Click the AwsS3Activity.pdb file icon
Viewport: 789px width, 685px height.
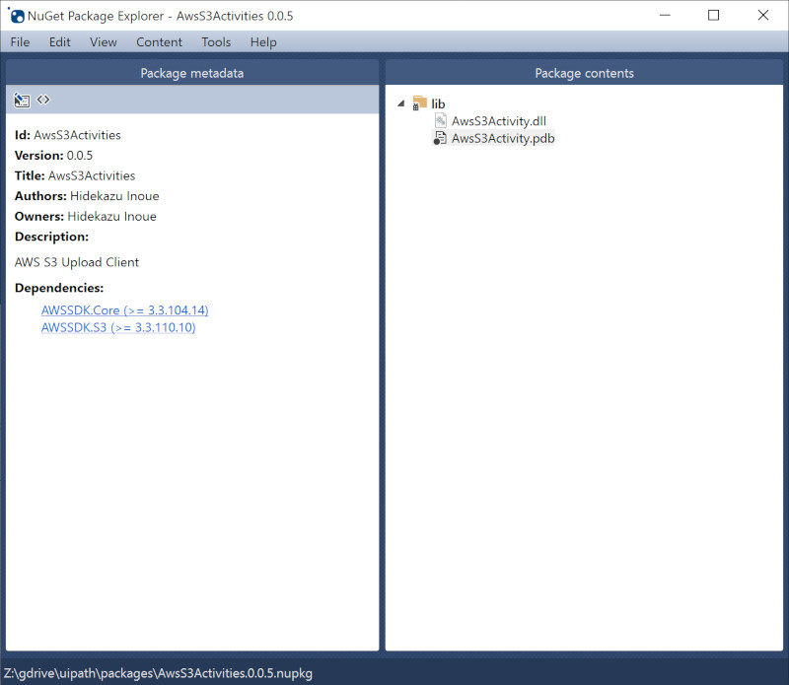(441, 139)
